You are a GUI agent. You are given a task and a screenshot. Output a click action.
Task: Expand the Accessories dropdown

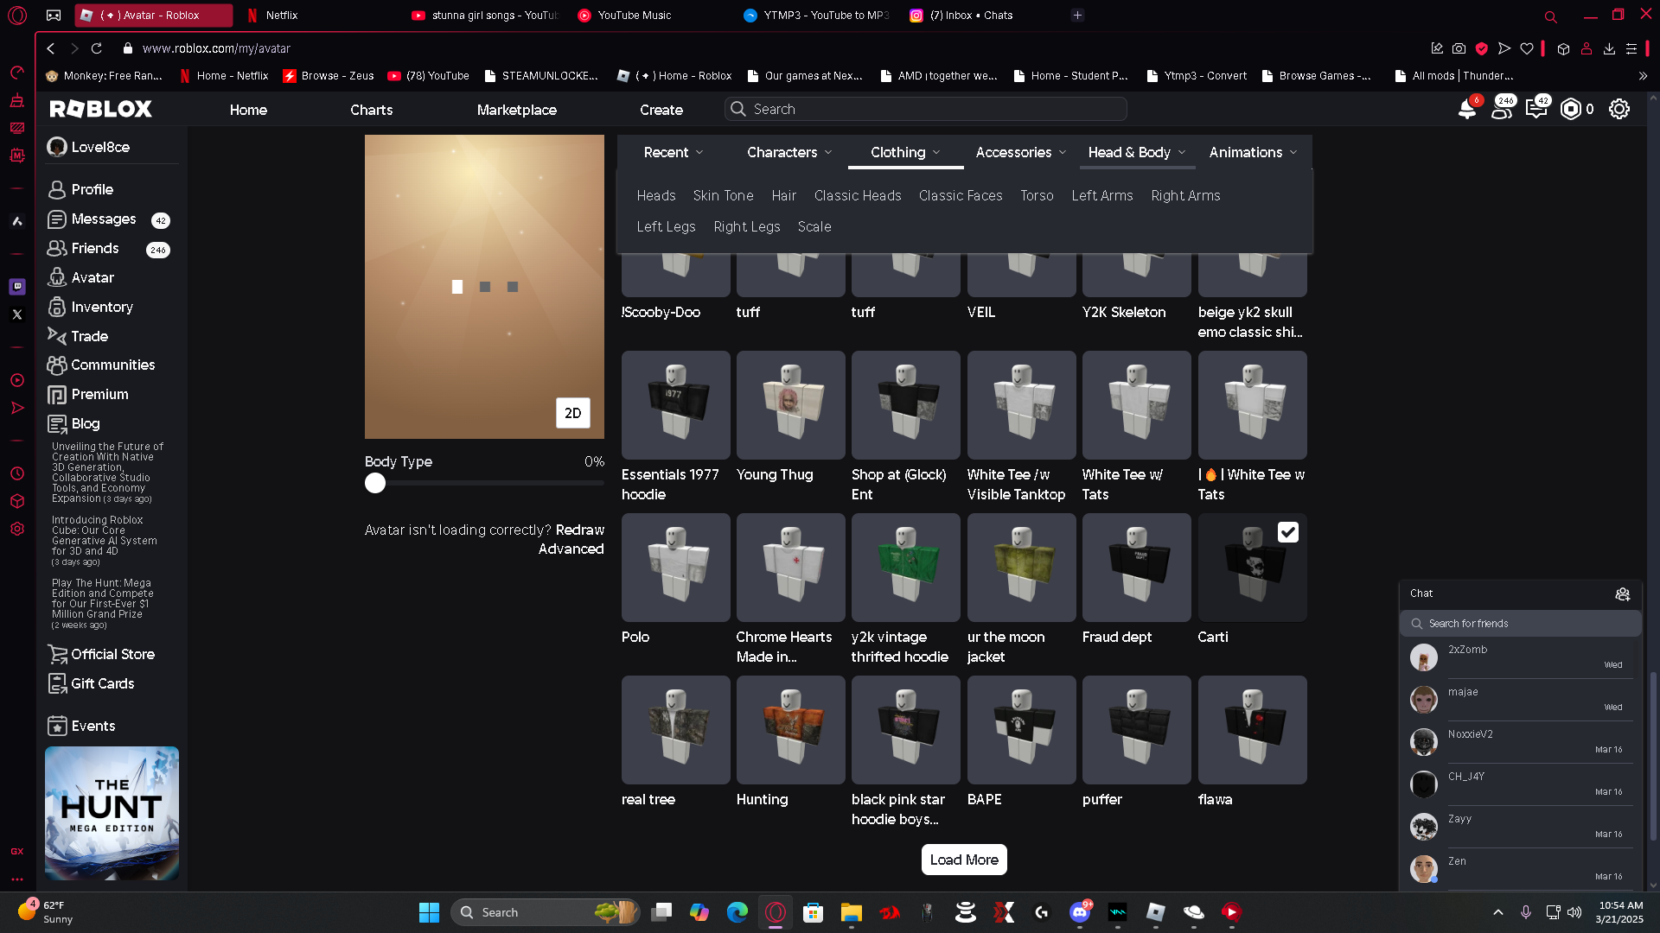pyautogui.click(x=1020, y=152)
